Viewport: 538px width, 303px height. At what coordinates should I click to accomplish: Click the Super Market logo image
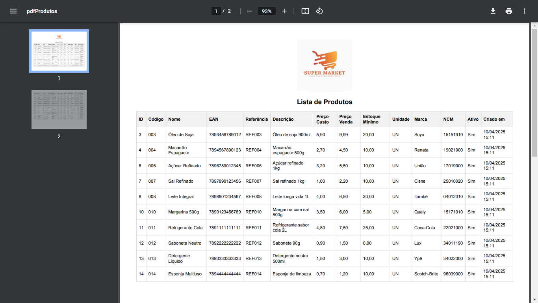point(325,65)
